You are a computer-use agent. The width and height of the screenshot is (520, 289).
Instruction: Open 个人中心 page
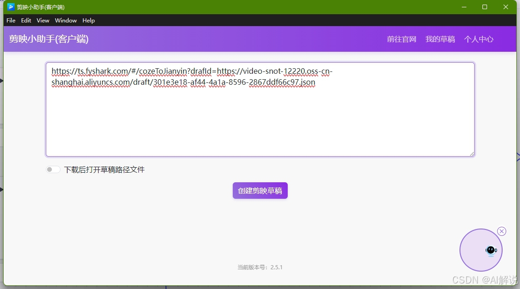tap(479, 39)
